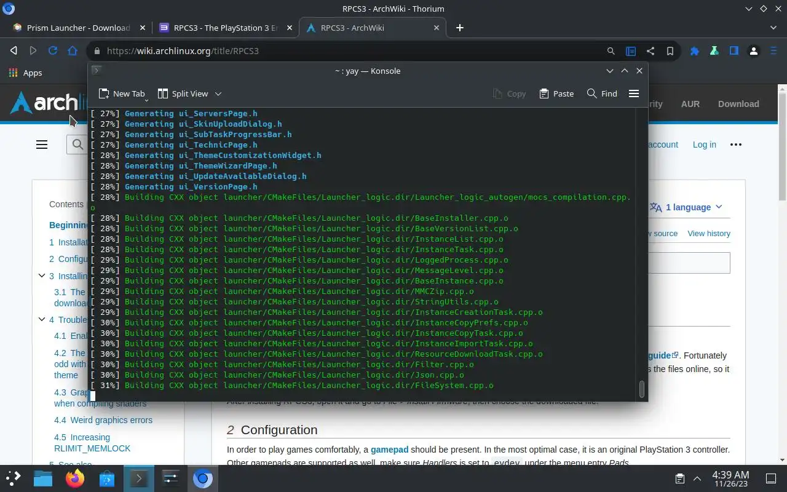Screen dimensions: 787x492
Task: Open the gamepad wiki link
Action: (389, 450)
